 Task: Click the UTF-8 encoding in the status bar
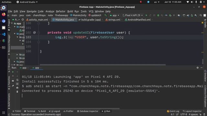184,114
